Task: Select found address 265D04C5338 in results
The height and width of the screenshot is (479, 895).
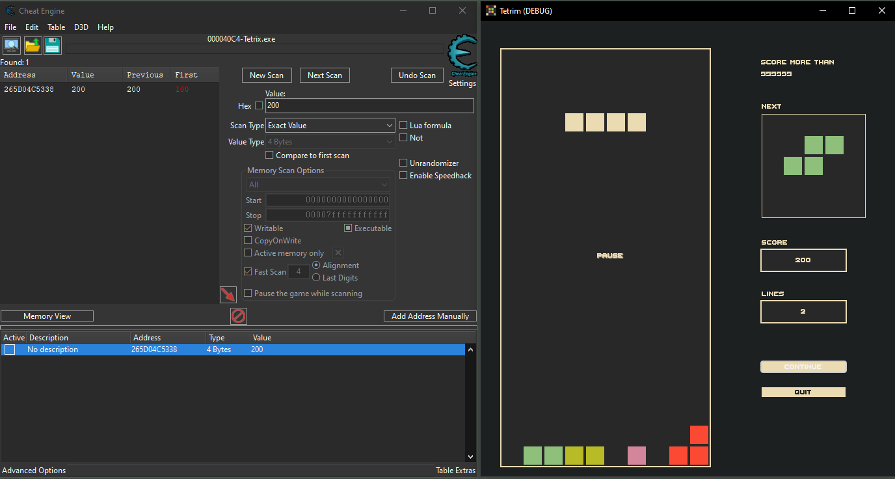Action: pyautogui.click(x=29, y=90)
